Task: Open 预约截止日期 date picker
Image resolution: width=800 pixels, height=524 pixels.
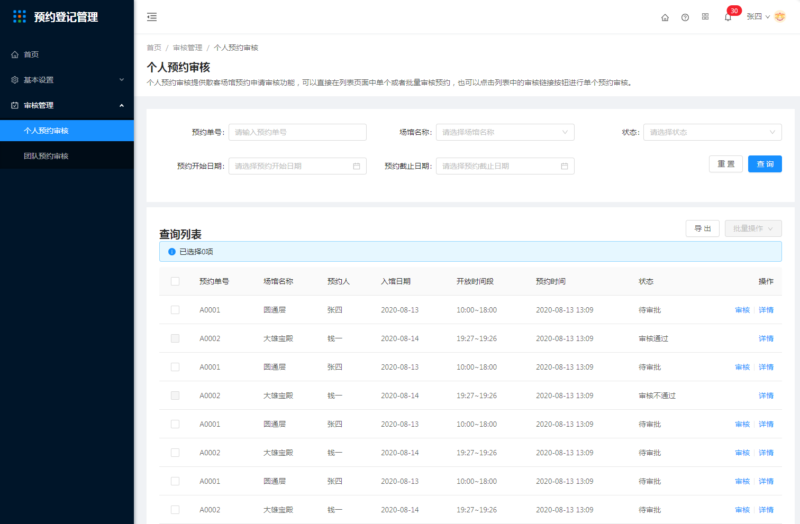Action: click(x=505, y=166)
